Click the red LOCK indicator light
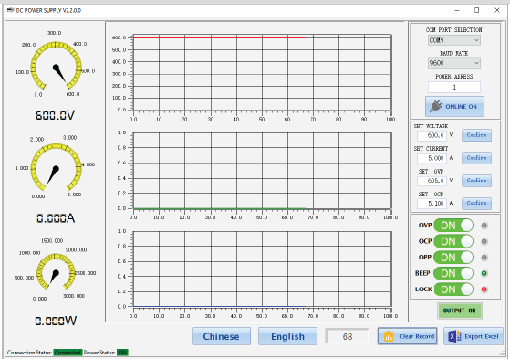This screenshot has width=510, height=359. tap(484, 290)
